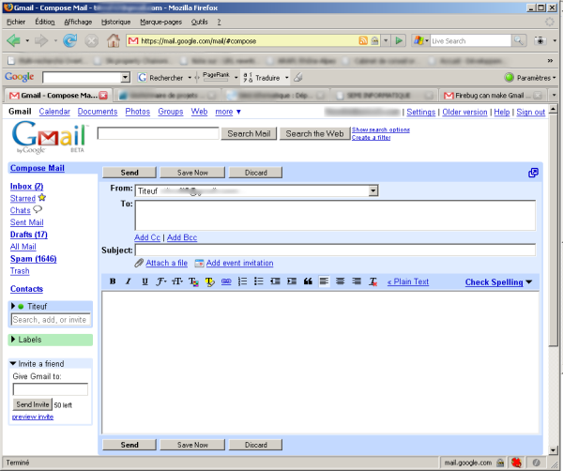This screenshot has height=471, width=563.
Task: Go to home page via house icon
Action: pos(114,40)
